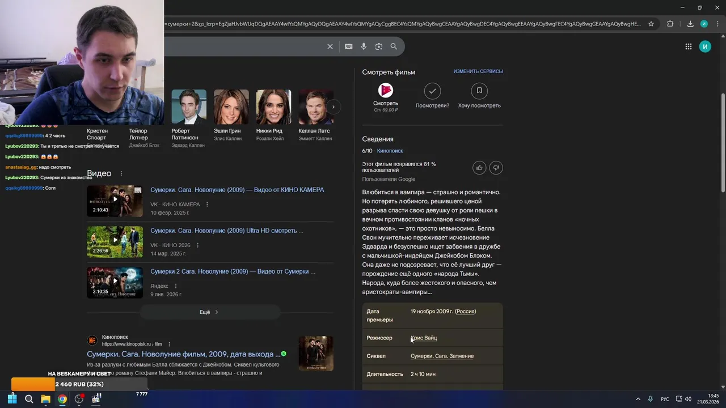Screen dimensions: 726x408
Task: Click the Chrome toolbar profile avatar
Action: pyautogui.click(x=704, y=24)
